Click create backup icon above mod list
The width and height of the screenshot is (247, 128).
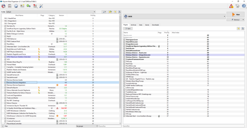120,12
